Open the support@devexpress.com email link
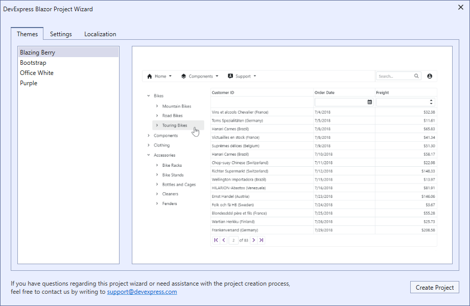This screenshot has width=470, height=306. click(142, 292)
